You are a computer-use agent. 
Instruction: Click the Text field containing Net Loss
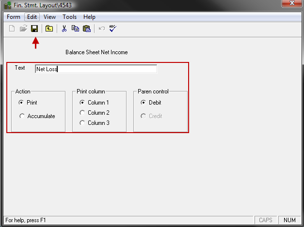pyautogui.click(x=96, y=69)
